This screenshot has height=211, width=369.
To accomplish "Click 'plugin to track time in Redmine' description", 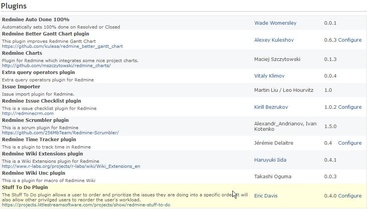I will pyautogui.click(x=46, y=147).
